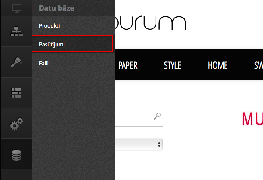Click the site logo at top
Viewport: 263px width, 180px height.
pyautogui.click(x=151, y=23)
